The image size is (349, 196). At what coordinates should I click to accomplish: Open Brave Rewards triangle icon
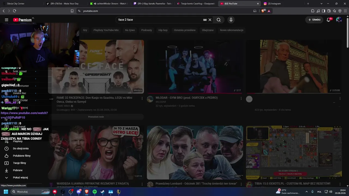269,11
